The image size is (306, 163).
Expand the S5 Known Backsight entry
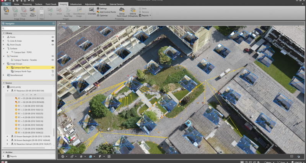tap(8, 136)
